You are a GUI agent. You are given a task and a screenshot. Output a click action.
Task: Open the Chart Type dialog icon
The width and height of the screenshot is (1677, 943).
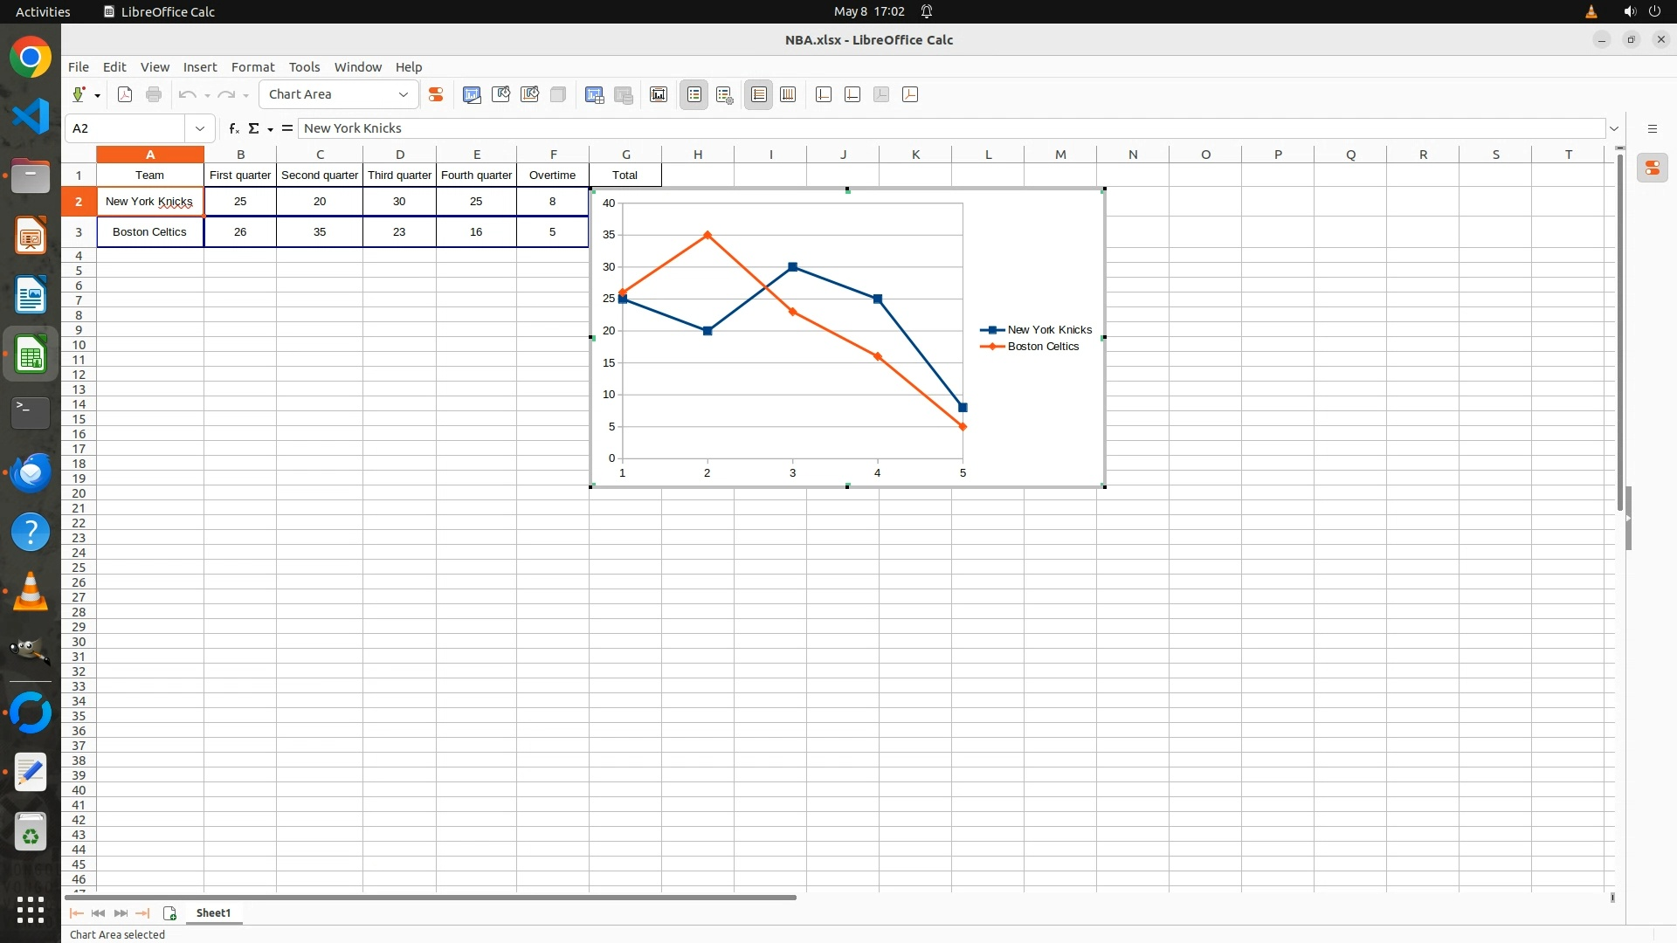coord(472,94)
